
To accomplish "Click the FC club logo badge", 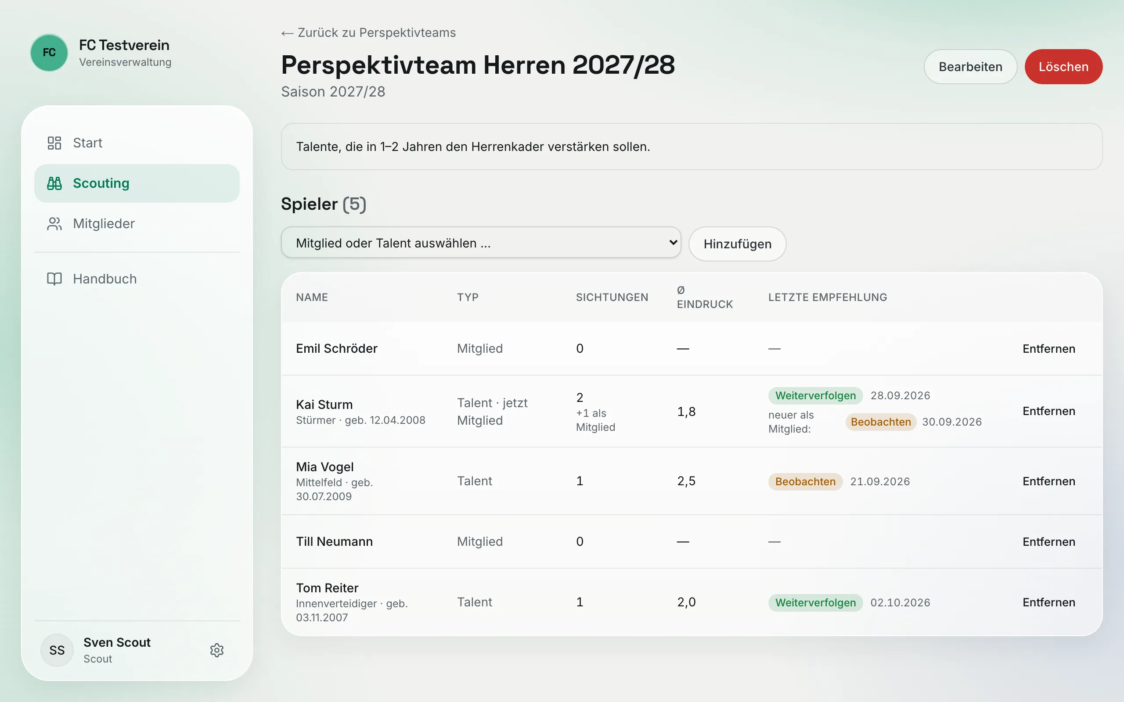I will click(49, 53).
